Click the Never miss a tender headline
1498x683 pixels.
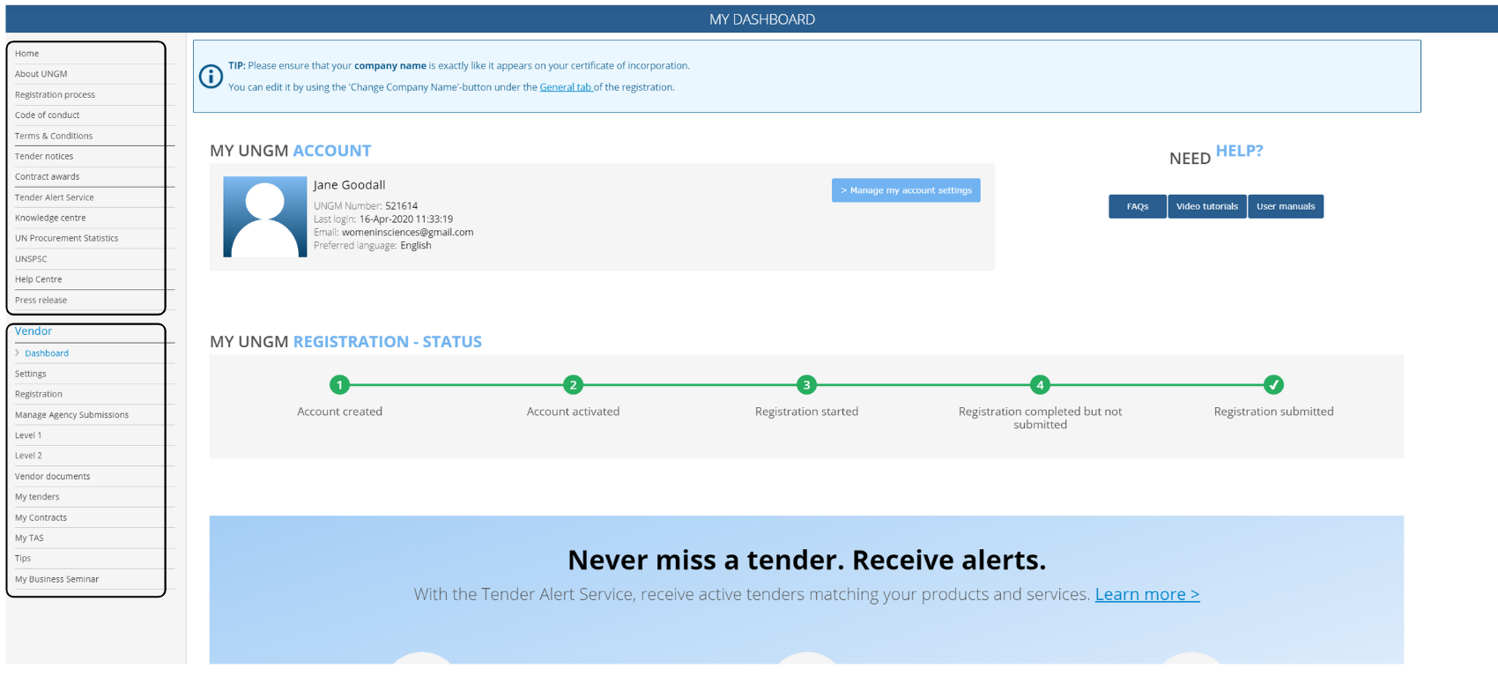pos(806,560)
